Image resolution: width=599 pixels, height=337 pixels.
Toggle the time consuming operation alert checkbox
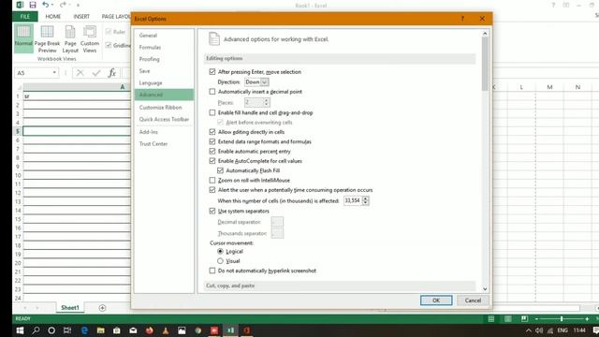point(212,189)
